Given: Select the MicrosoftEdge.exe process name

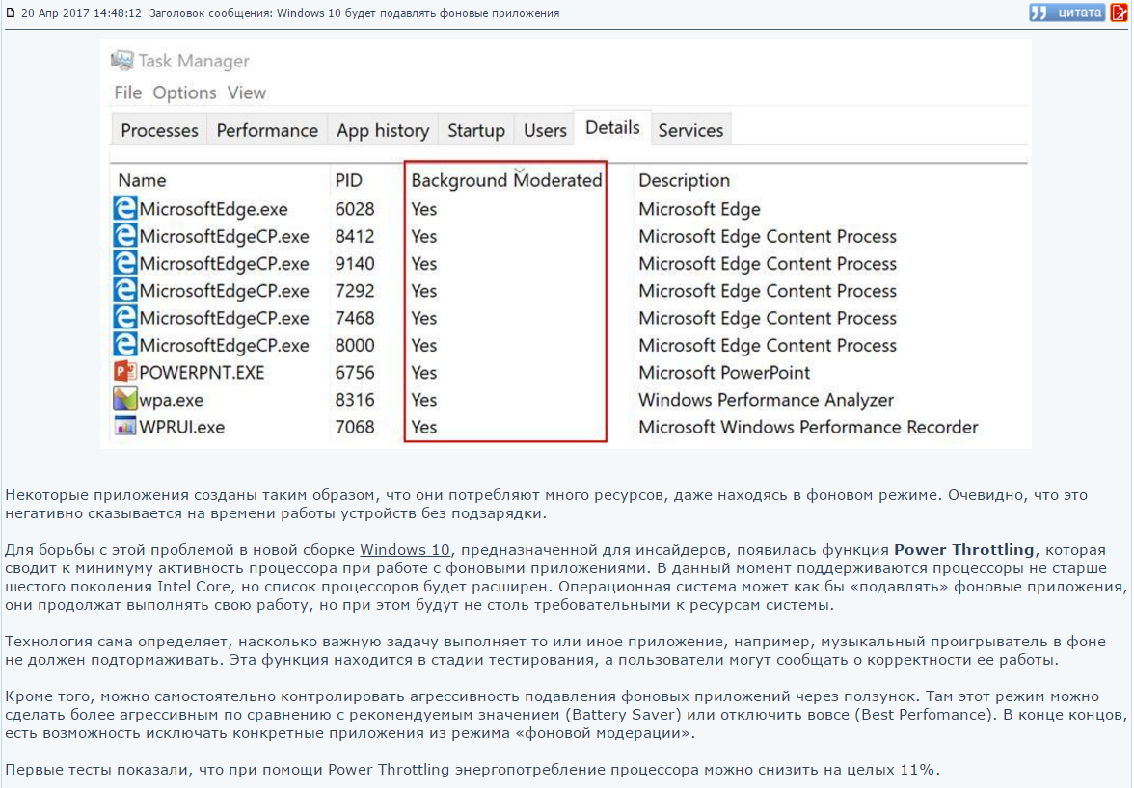Looking at the screenshot, I should pos(213,209).
